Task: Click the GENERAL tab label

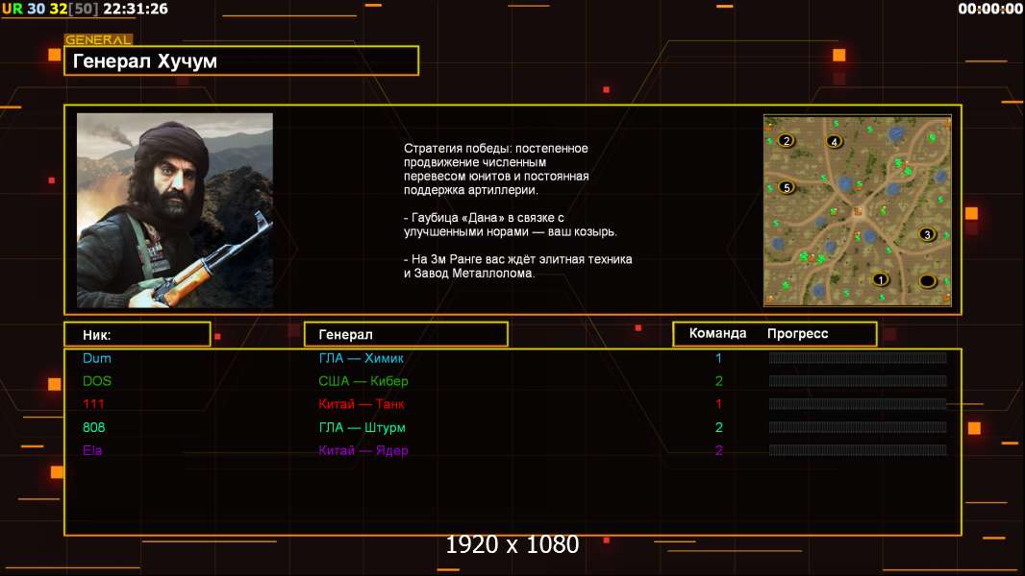Action: tap(98, 39)
